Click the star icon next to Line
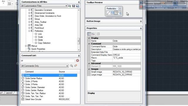 [x=36, y=34]
